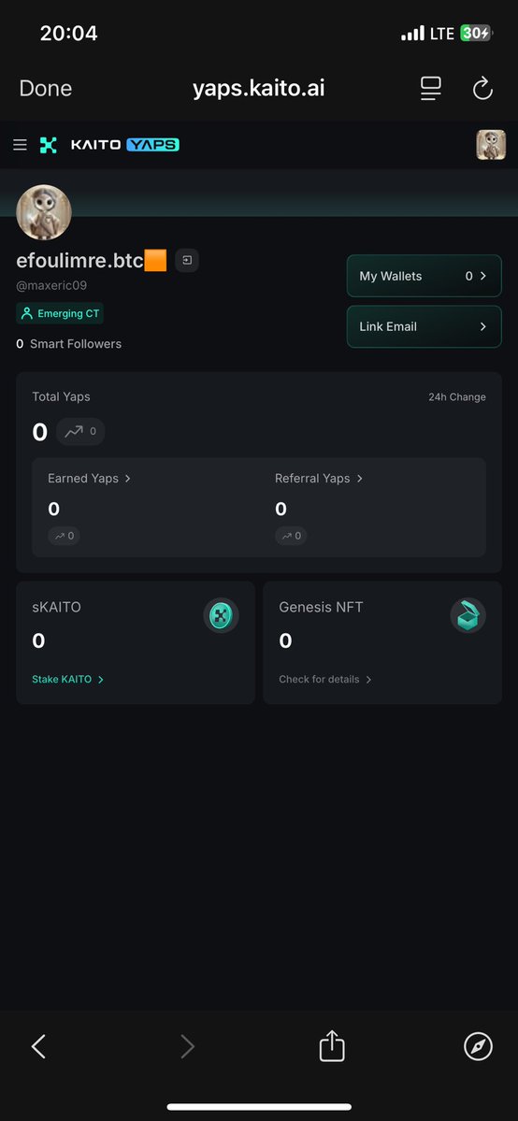
Task: Tap the battery indicator in status bar
Action: click(476, 33)
